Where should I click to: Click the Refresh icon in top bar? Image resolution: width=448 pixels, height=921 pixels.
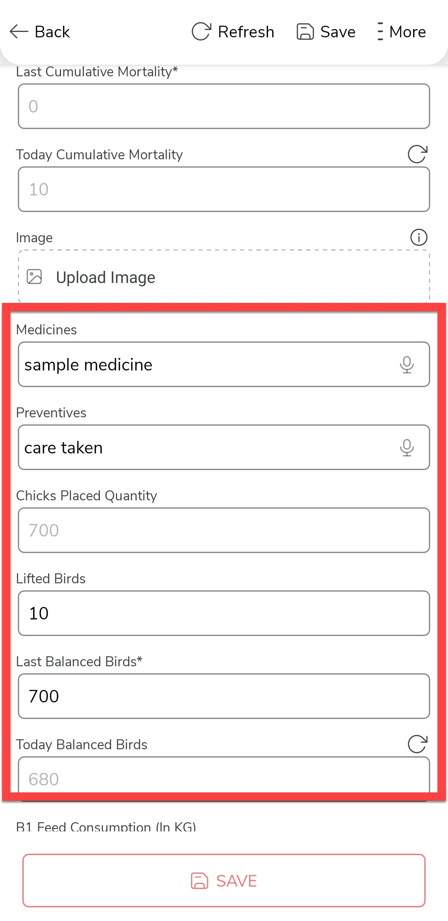tap(202, 32)
